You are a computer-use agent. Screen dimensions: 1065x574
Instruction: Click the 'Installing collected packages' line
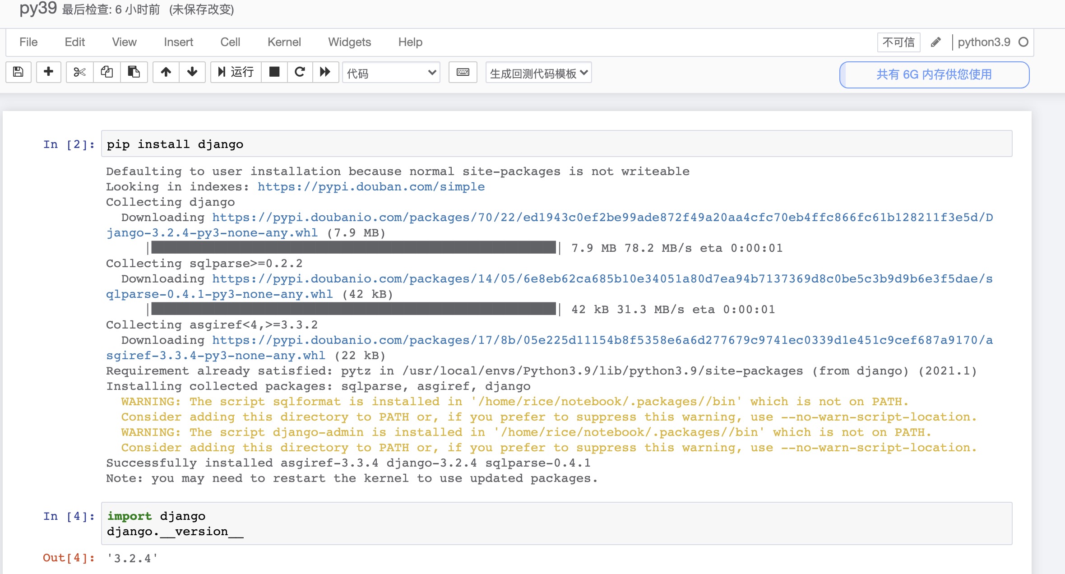[318, 386]
